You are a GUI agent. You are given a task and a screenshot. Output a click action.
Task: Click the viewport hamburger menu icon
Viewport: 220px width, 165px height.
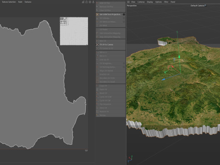point(128,2)
